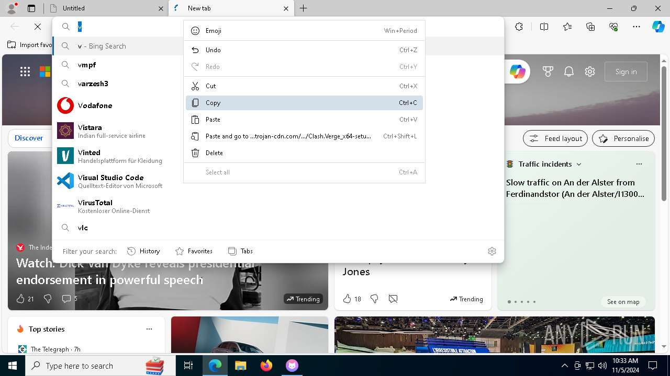Open the Microsoft apps grid launcher
Image resolution: width=670 pixels, height=376 pixels.
coord(25,72)
